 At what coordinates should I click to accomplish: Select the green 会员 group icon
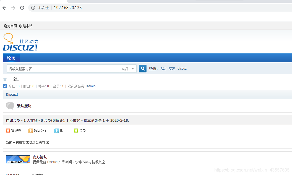pyautogui.click(x=76, y=130)
